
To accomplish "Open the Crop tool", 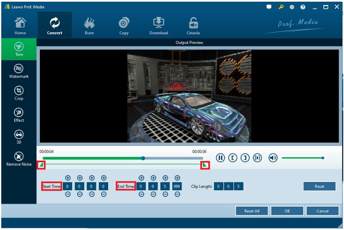I will click(x=19, y=93).
